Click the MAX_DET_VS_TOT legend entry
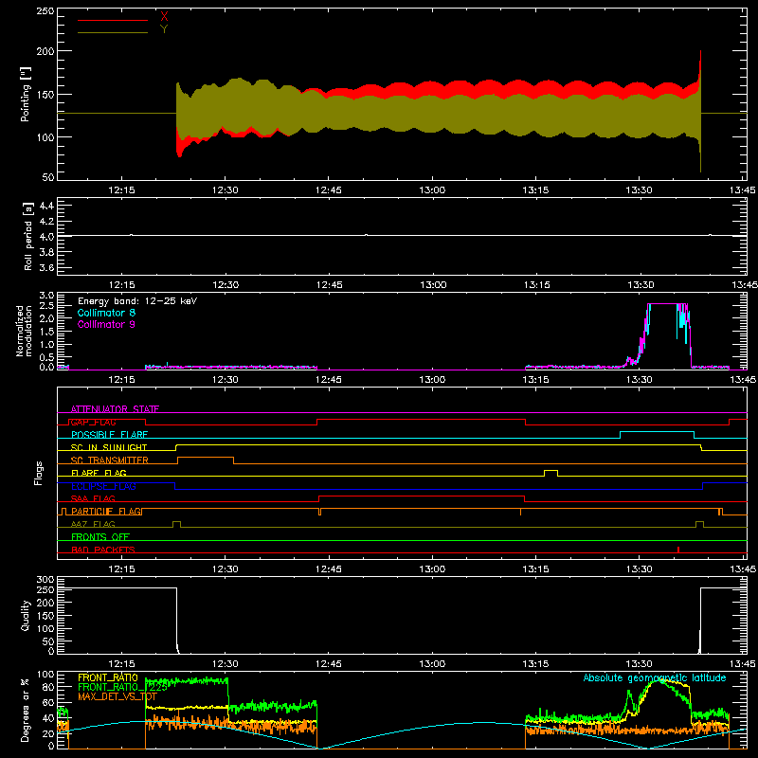758x758 pixels. [x=117, y=696]
